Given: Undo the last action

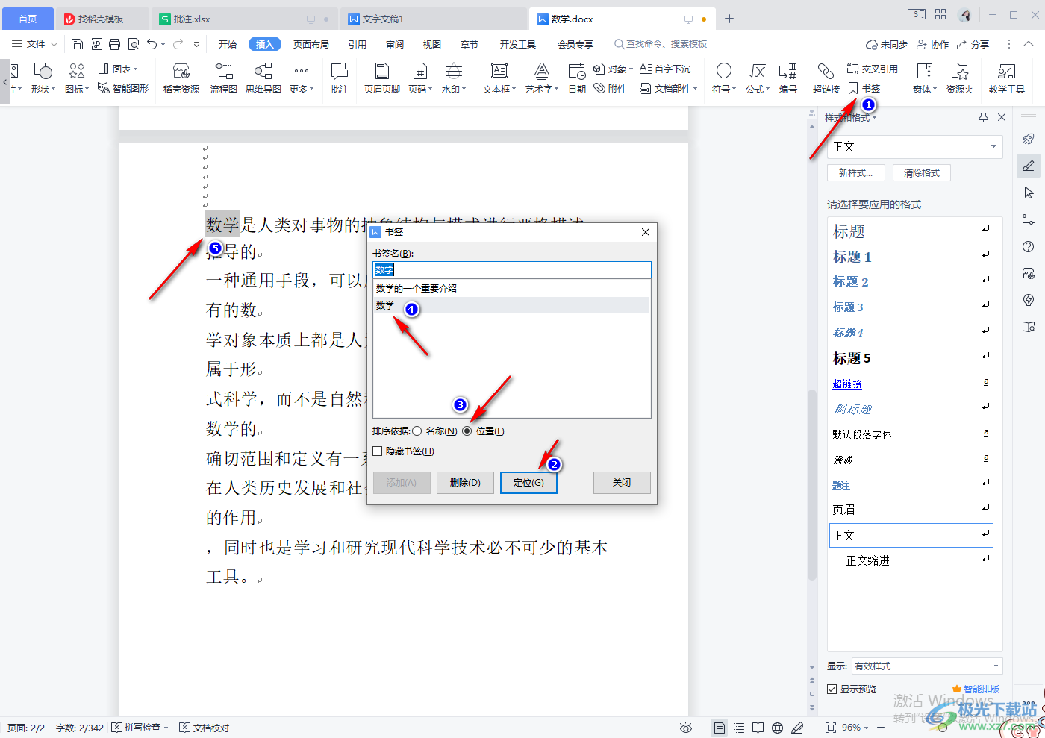Looking at the screenshot, I should pyautogui.click(x=152, y=44).
